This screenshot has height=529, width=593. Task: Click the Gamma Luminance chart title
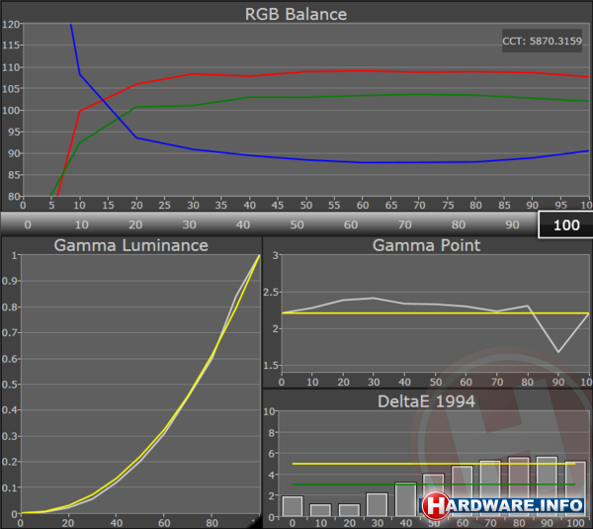130,245
